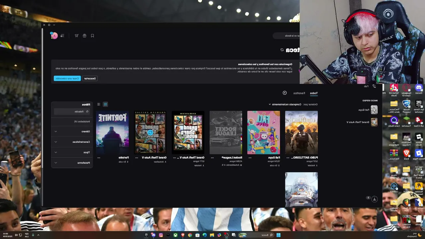Open the Windows Start menu
The image size is (425, 239).
click(279, 235)
